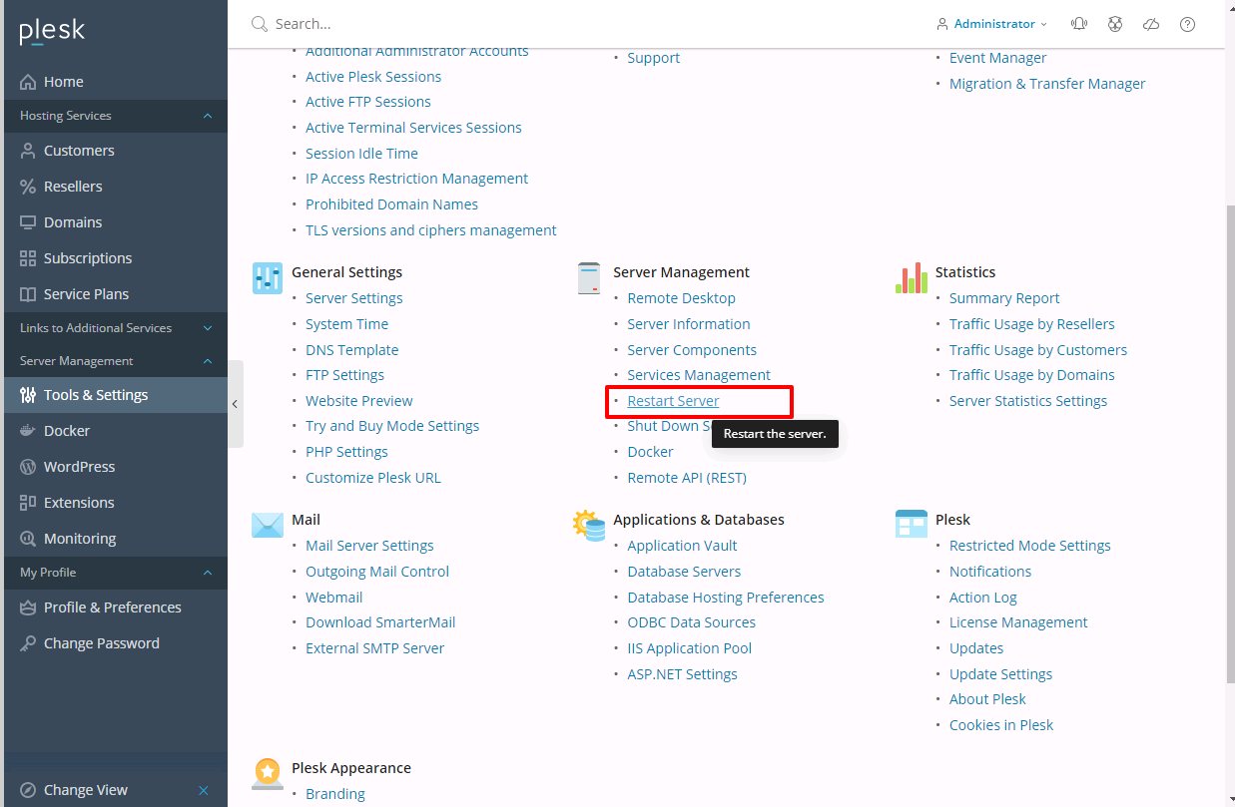Click the Plesk logo
The image size is (1235, 807).
pyautogui.click(x=52, y=31)
